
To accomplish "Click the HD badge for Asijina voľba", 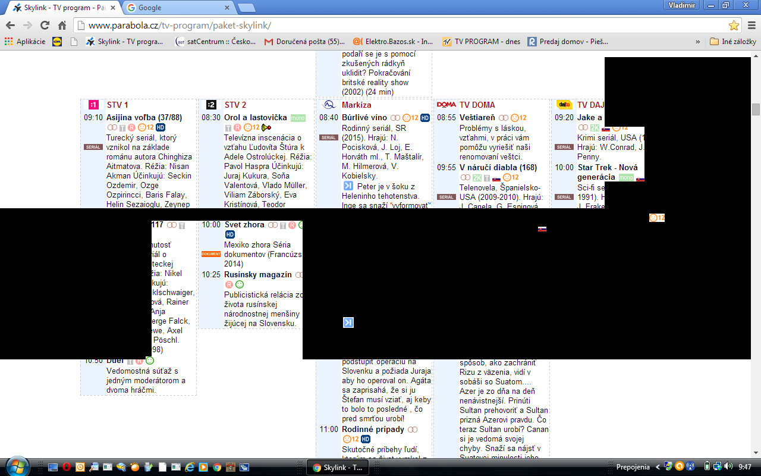I will coord(161,127).
